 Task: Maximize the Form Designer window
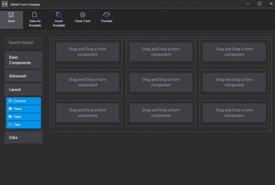coord(259,3)
